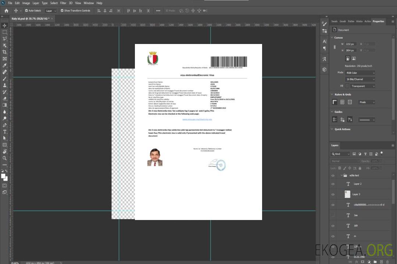Open the Window menu

(89, 3)
